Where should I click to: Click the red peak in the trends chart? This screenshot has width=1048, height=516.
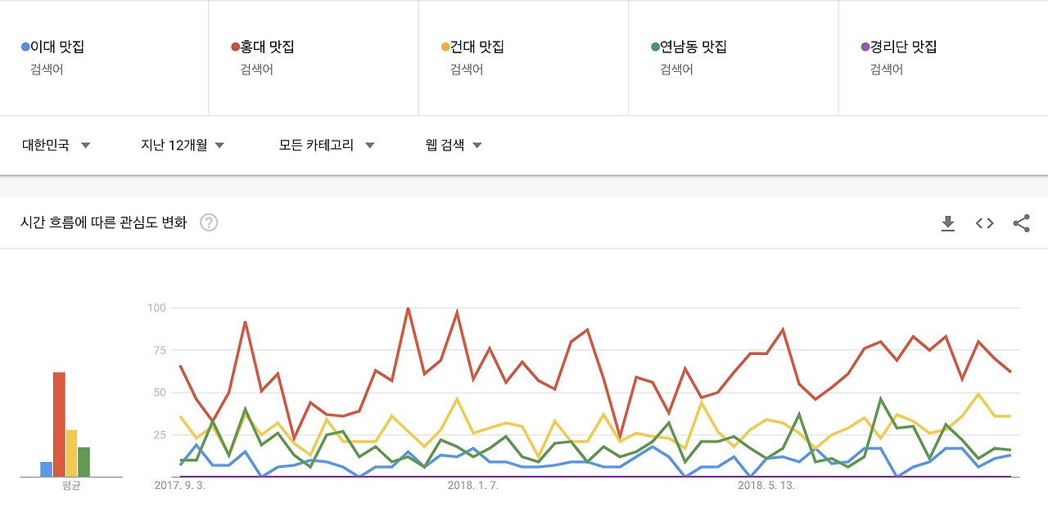pos(409,308)
